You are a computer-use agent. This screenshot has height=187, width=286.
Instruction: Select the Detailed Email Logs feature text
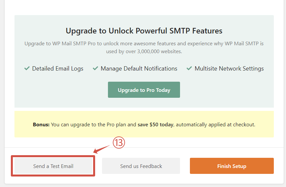pyautogui.click(x=58, y=69)
